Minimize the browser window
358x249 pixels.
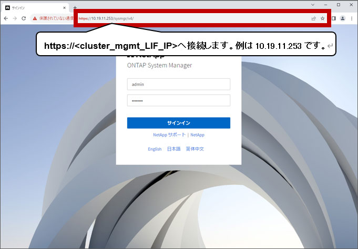(325, 5)
